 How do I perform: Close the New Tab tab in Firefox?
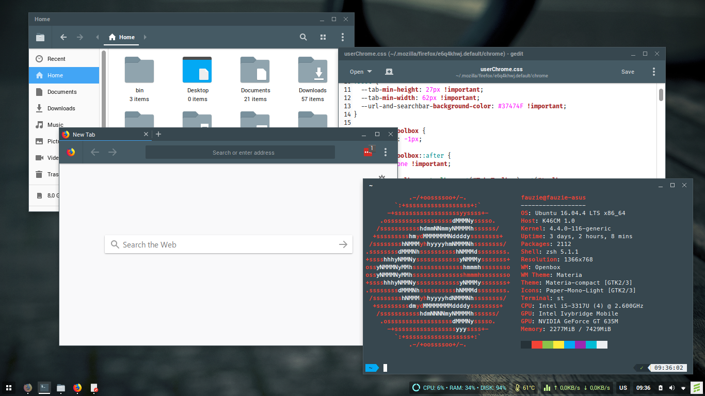pyautogui.click(x=146, y=134)
